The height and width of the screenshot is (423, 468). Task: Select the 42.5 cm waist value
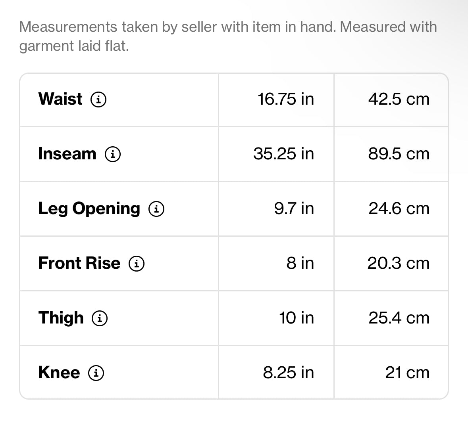pyautogui.click(x=399, y=99)
